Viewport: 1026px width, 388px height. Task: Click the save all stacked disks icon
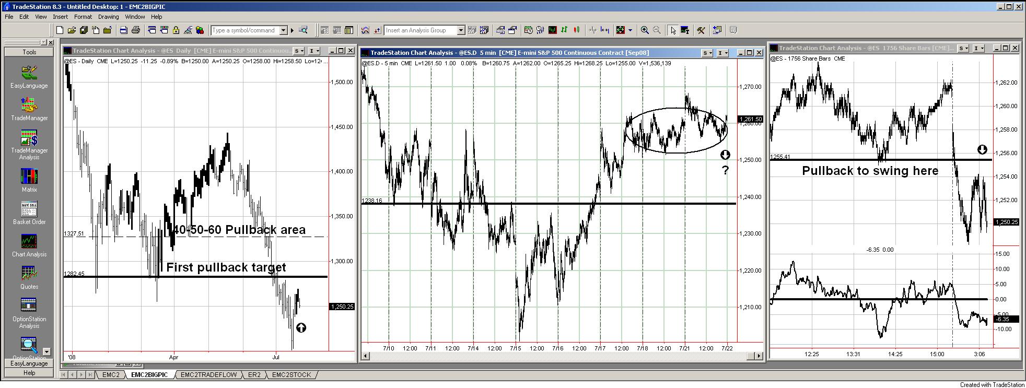84,30
